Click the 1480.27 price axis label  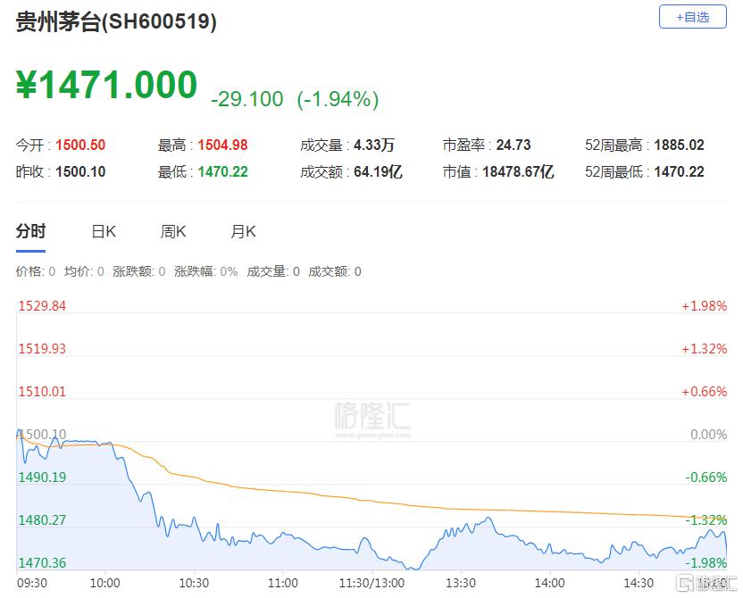point(42,519)
